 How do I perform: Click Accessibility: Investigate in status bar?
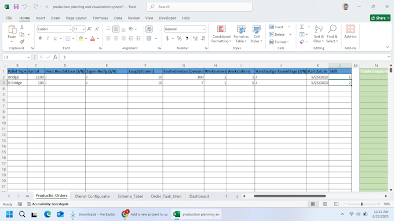coord(48,204)
